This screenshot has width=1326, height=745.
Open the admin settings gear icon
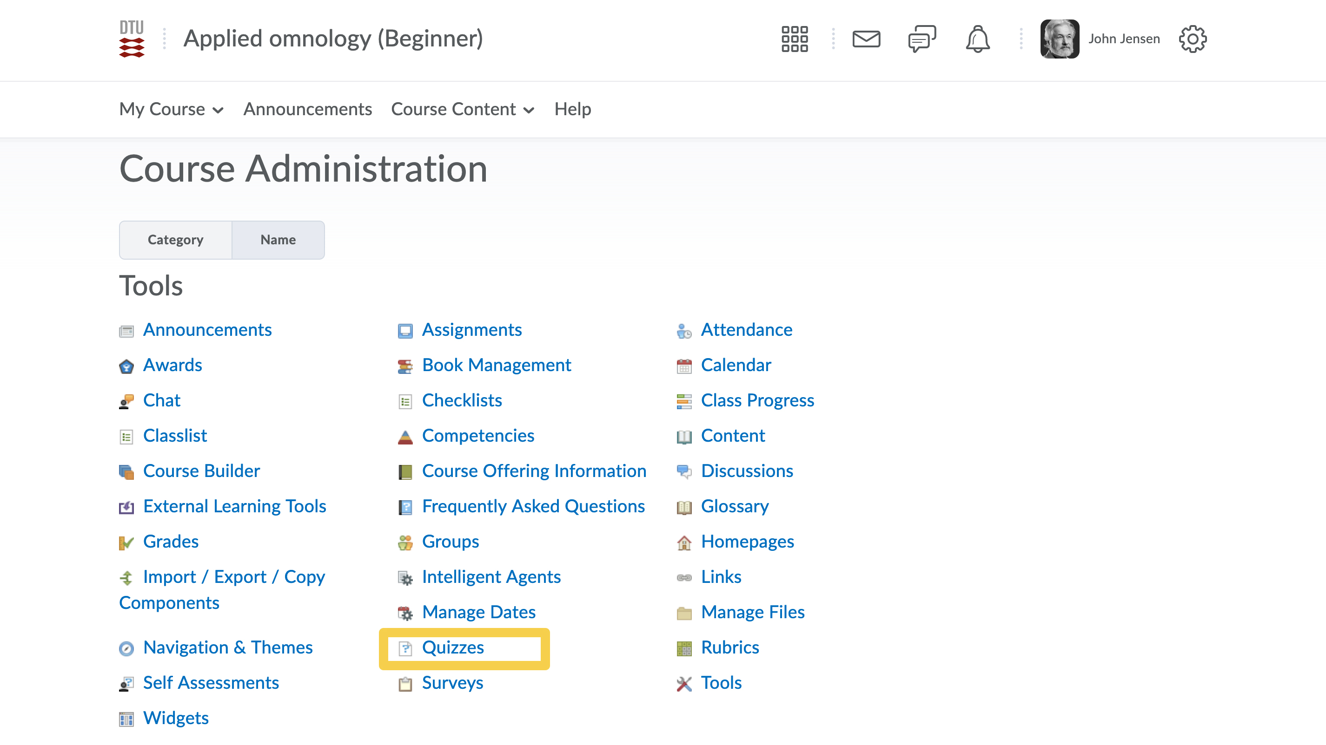point(1192,39)
